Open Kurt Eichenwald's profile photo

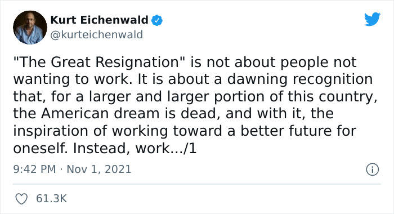tap(30, 28)
